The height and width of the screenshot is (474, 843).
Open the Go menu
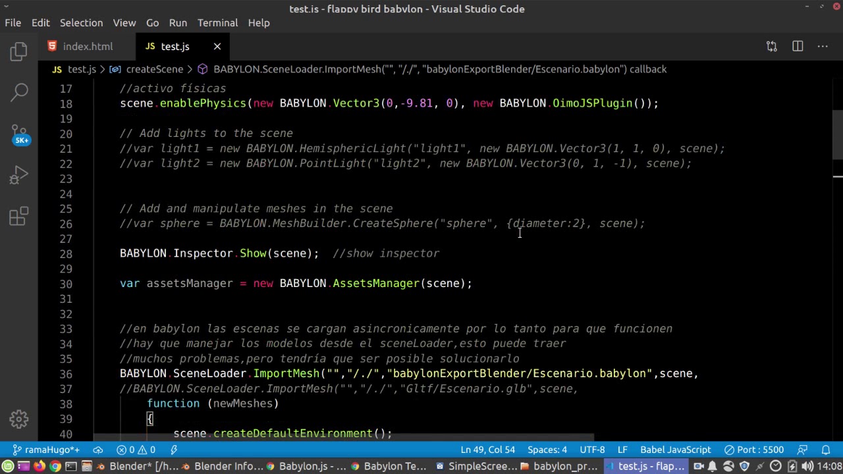pos(152,22)
